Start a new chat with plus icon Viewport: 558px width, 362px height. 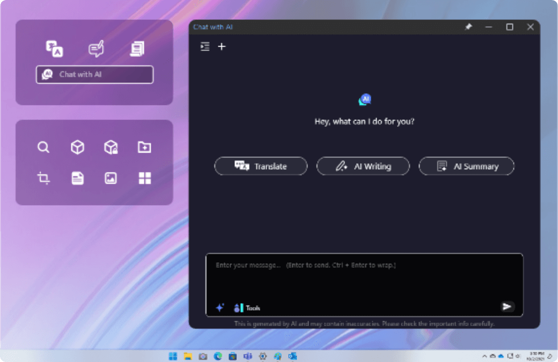click(222, 47)
